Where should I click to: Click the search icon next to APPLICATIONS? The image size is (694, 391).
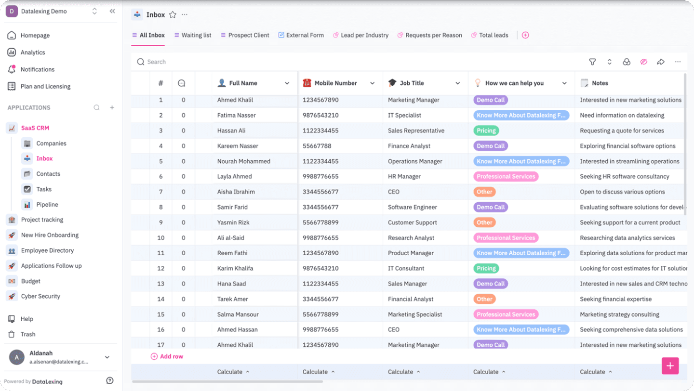pos(97,107)
